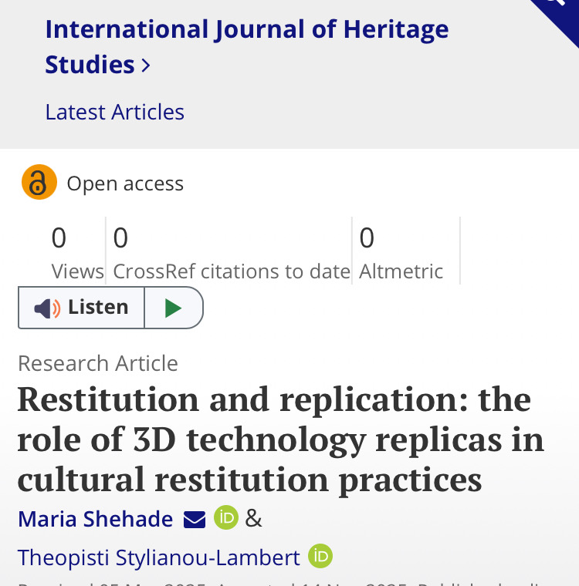
Task: Click the Altmetric score metric
Action: pos(401,253)
